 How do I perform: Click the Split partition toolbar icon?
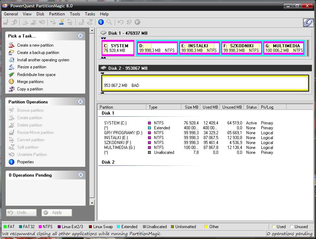click(x=90, y=22)
